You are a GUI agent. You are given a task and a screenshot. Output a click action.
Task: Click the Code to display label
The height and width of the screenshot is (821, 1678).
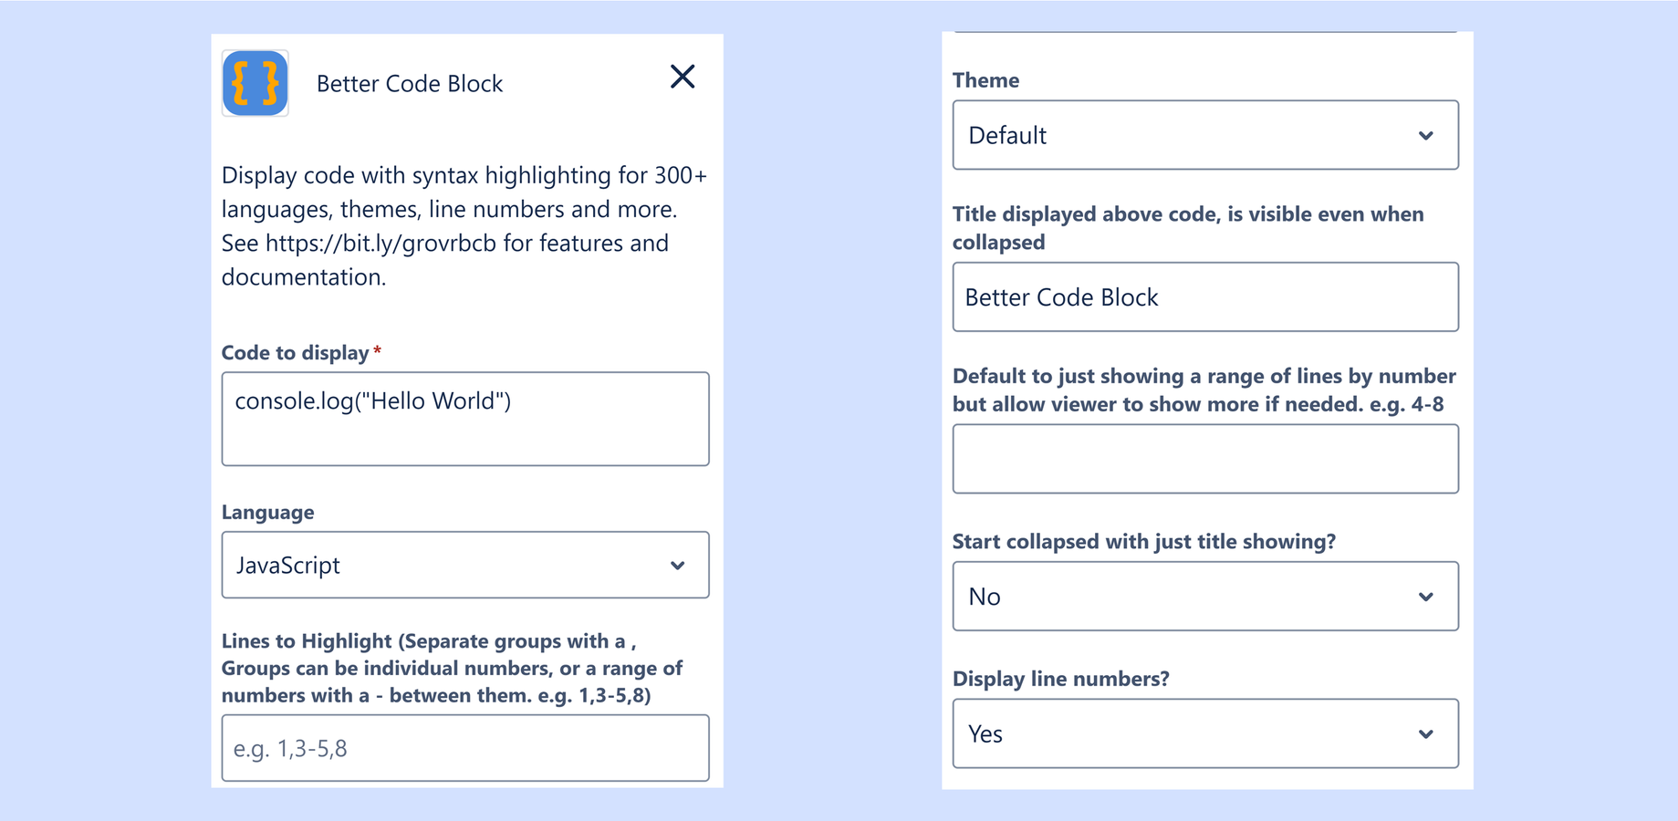[x=295, y=353]
